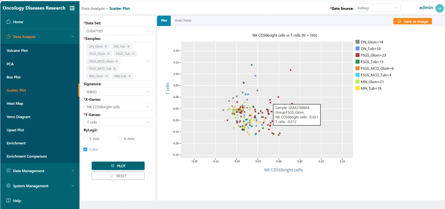The width and height of the screenshot is (445, 209).
Task: Click the RESET button
Action: pos(118,176)
